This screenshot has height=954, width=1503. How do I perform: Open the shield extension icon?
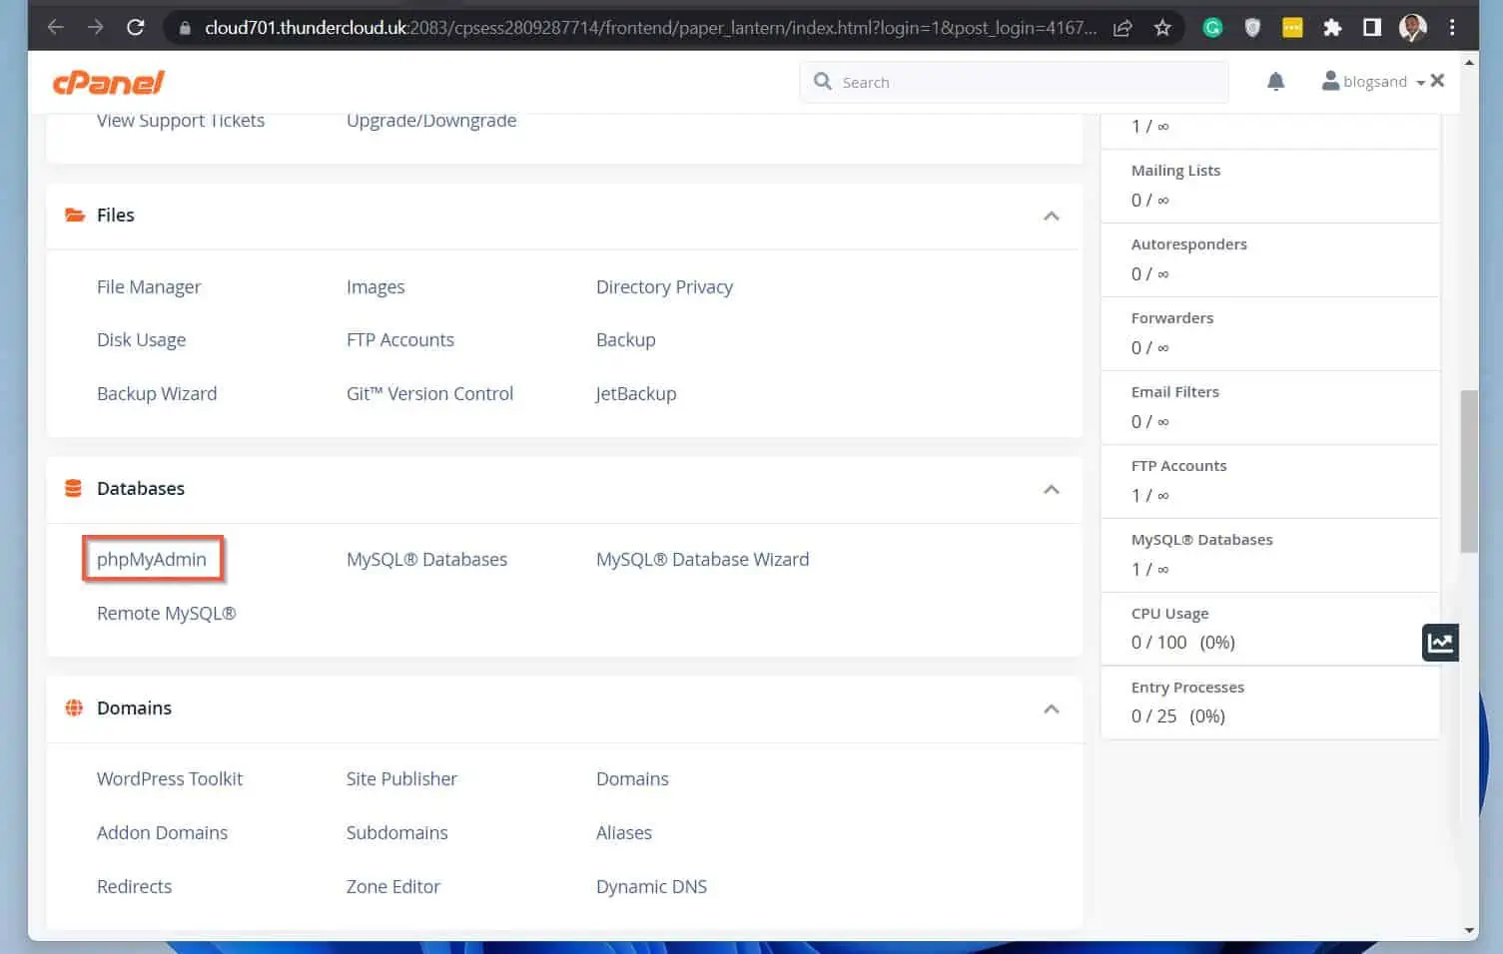[1252, 28]
